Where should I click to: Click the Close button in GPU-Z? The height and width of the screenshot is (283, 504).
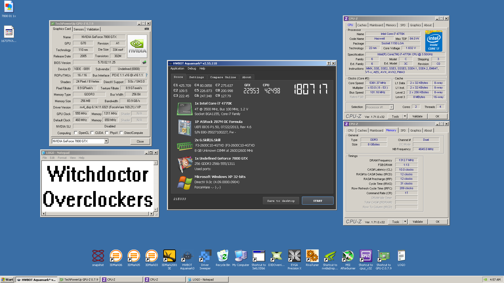pos(140,141)
